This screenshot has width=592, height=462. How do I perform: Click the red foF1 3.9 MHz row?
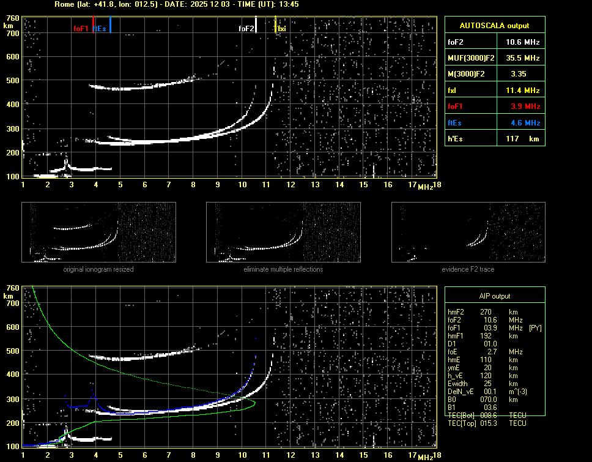point(494,106)
